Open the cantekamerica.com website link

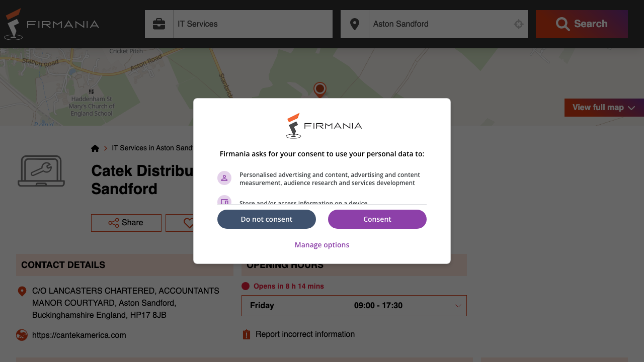coord(79,335)
